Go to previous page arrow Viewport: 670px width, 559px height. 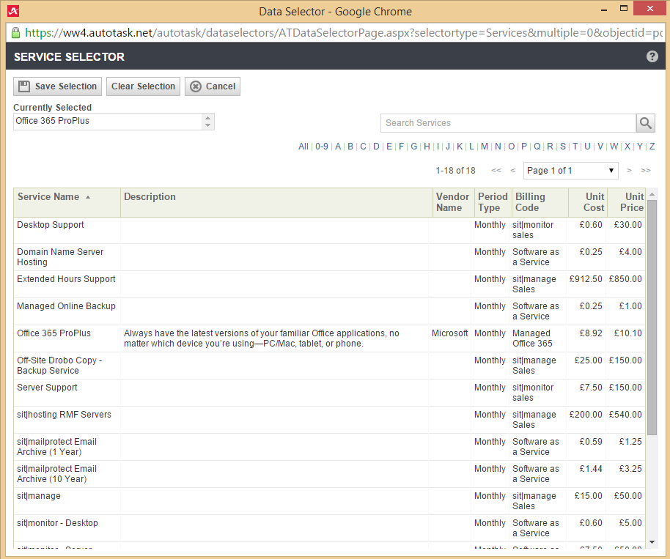512,171
